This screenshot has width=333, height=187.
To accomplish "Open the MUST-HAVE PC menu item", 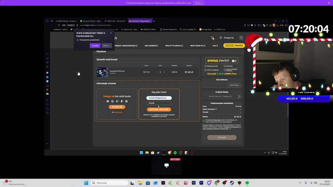I will pyautogui.click(x=198, y=46).
